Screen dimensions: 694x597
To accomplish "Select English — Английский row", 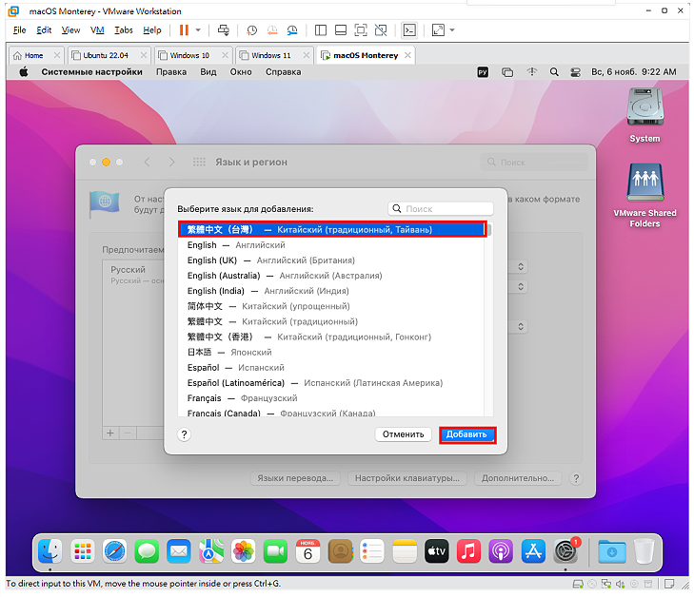I will coord(331,245).
